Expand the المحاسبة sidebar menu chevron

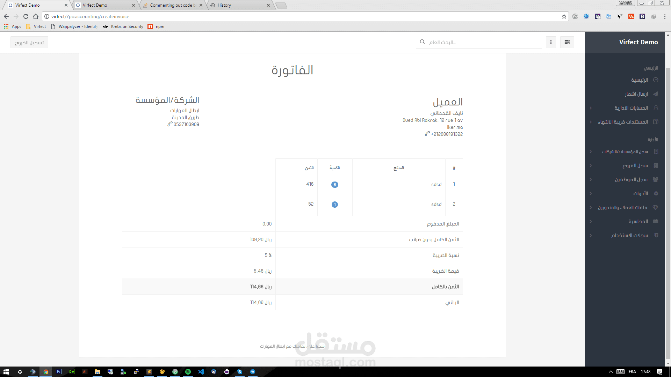(x=591, y=221)
